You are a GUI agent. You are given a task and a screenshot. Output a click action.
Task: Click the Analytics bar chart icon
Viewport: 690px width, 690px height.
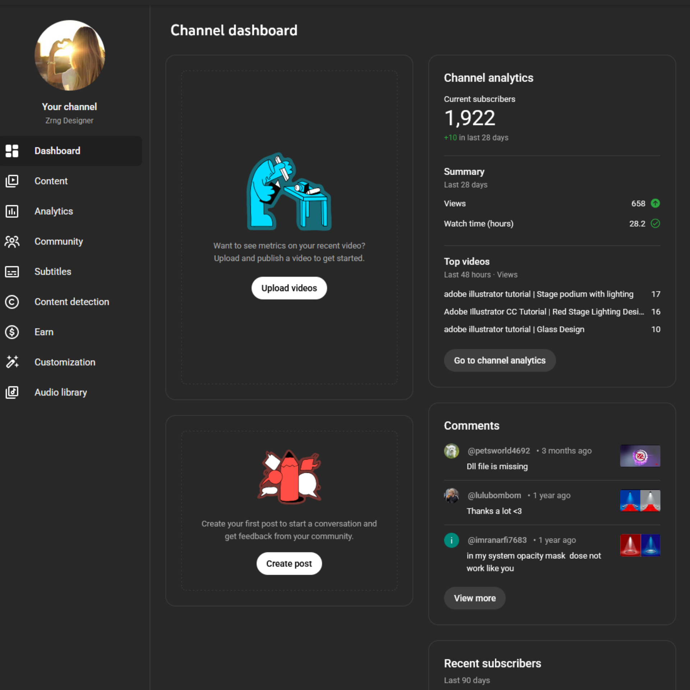click(x=12, y=211)
